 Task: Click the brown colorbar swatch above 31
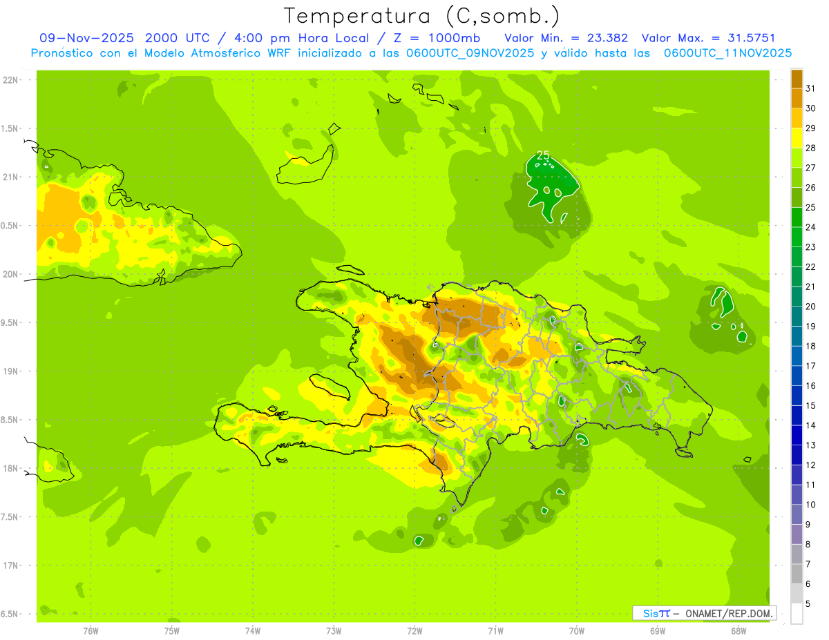[797, 79]
